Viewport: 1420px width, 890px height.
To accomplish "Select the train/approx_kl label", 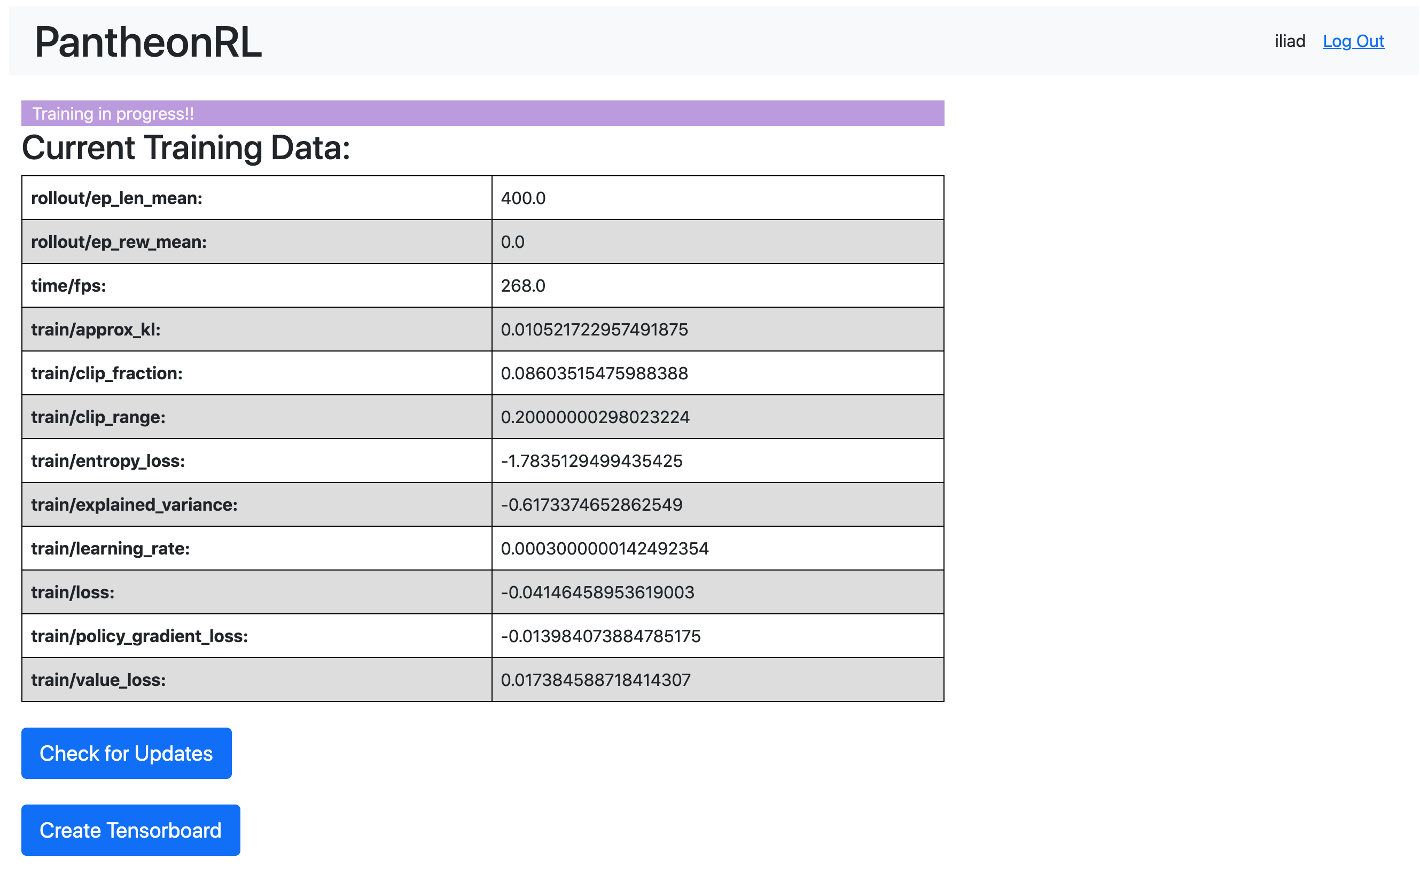I will tap(95, 330).
